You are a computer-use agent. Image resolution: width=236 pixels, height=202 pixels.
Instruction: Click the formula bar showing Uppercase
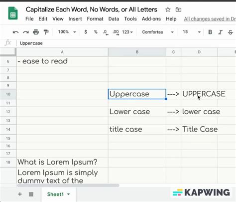126,43
